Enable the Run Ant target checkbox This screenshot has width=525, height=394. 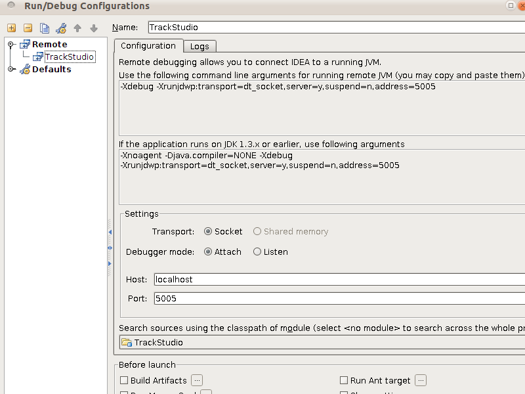click(x=343, y=380)
